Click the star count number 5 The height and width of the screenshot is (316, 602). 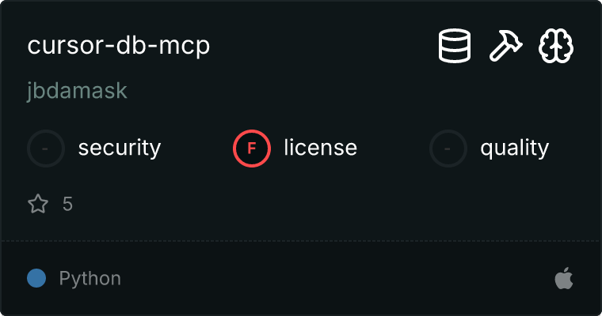point(67,204)
